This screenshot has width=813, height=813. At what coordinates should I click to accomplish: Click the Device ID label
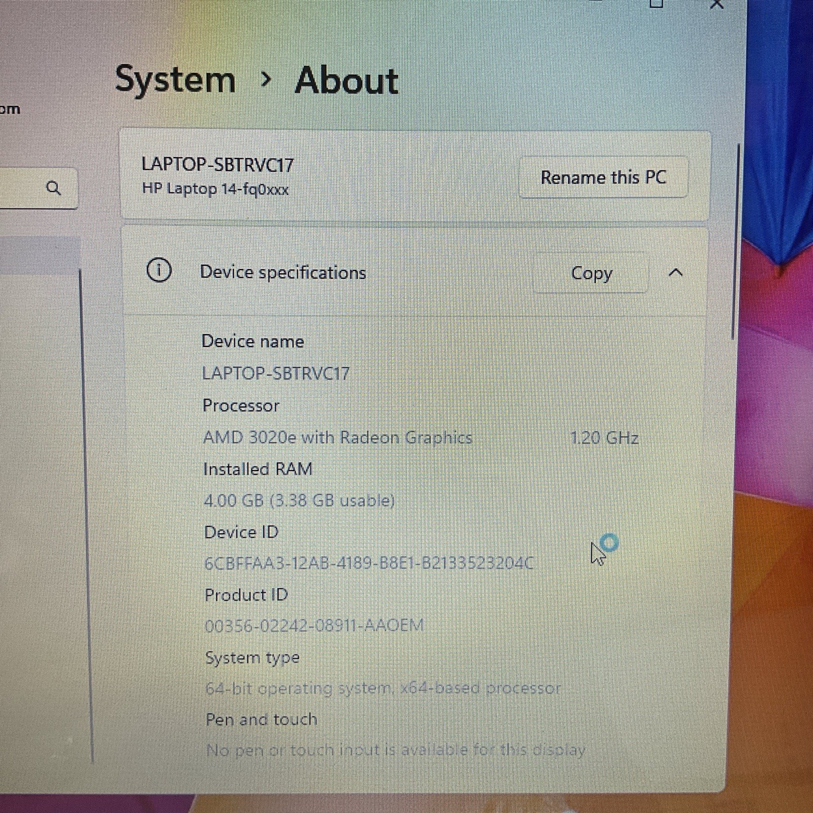point(241,532)
